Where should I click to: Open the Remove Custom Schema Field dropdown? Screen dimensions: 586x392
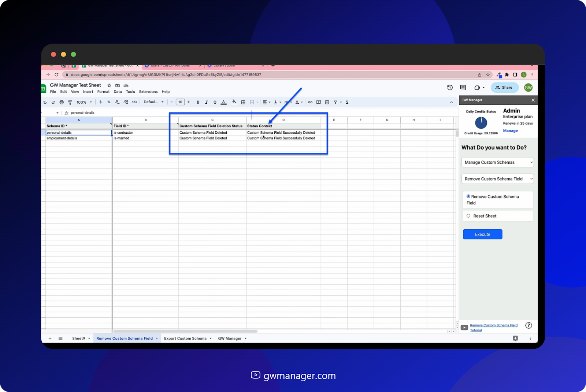(x=497, y=179)
